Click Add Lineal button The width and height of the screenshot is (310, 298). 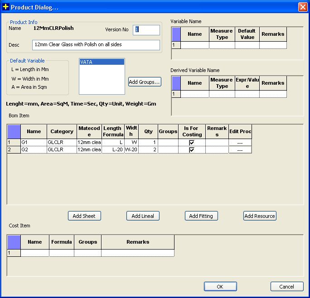pyautogui.click(x=143, y=216)
